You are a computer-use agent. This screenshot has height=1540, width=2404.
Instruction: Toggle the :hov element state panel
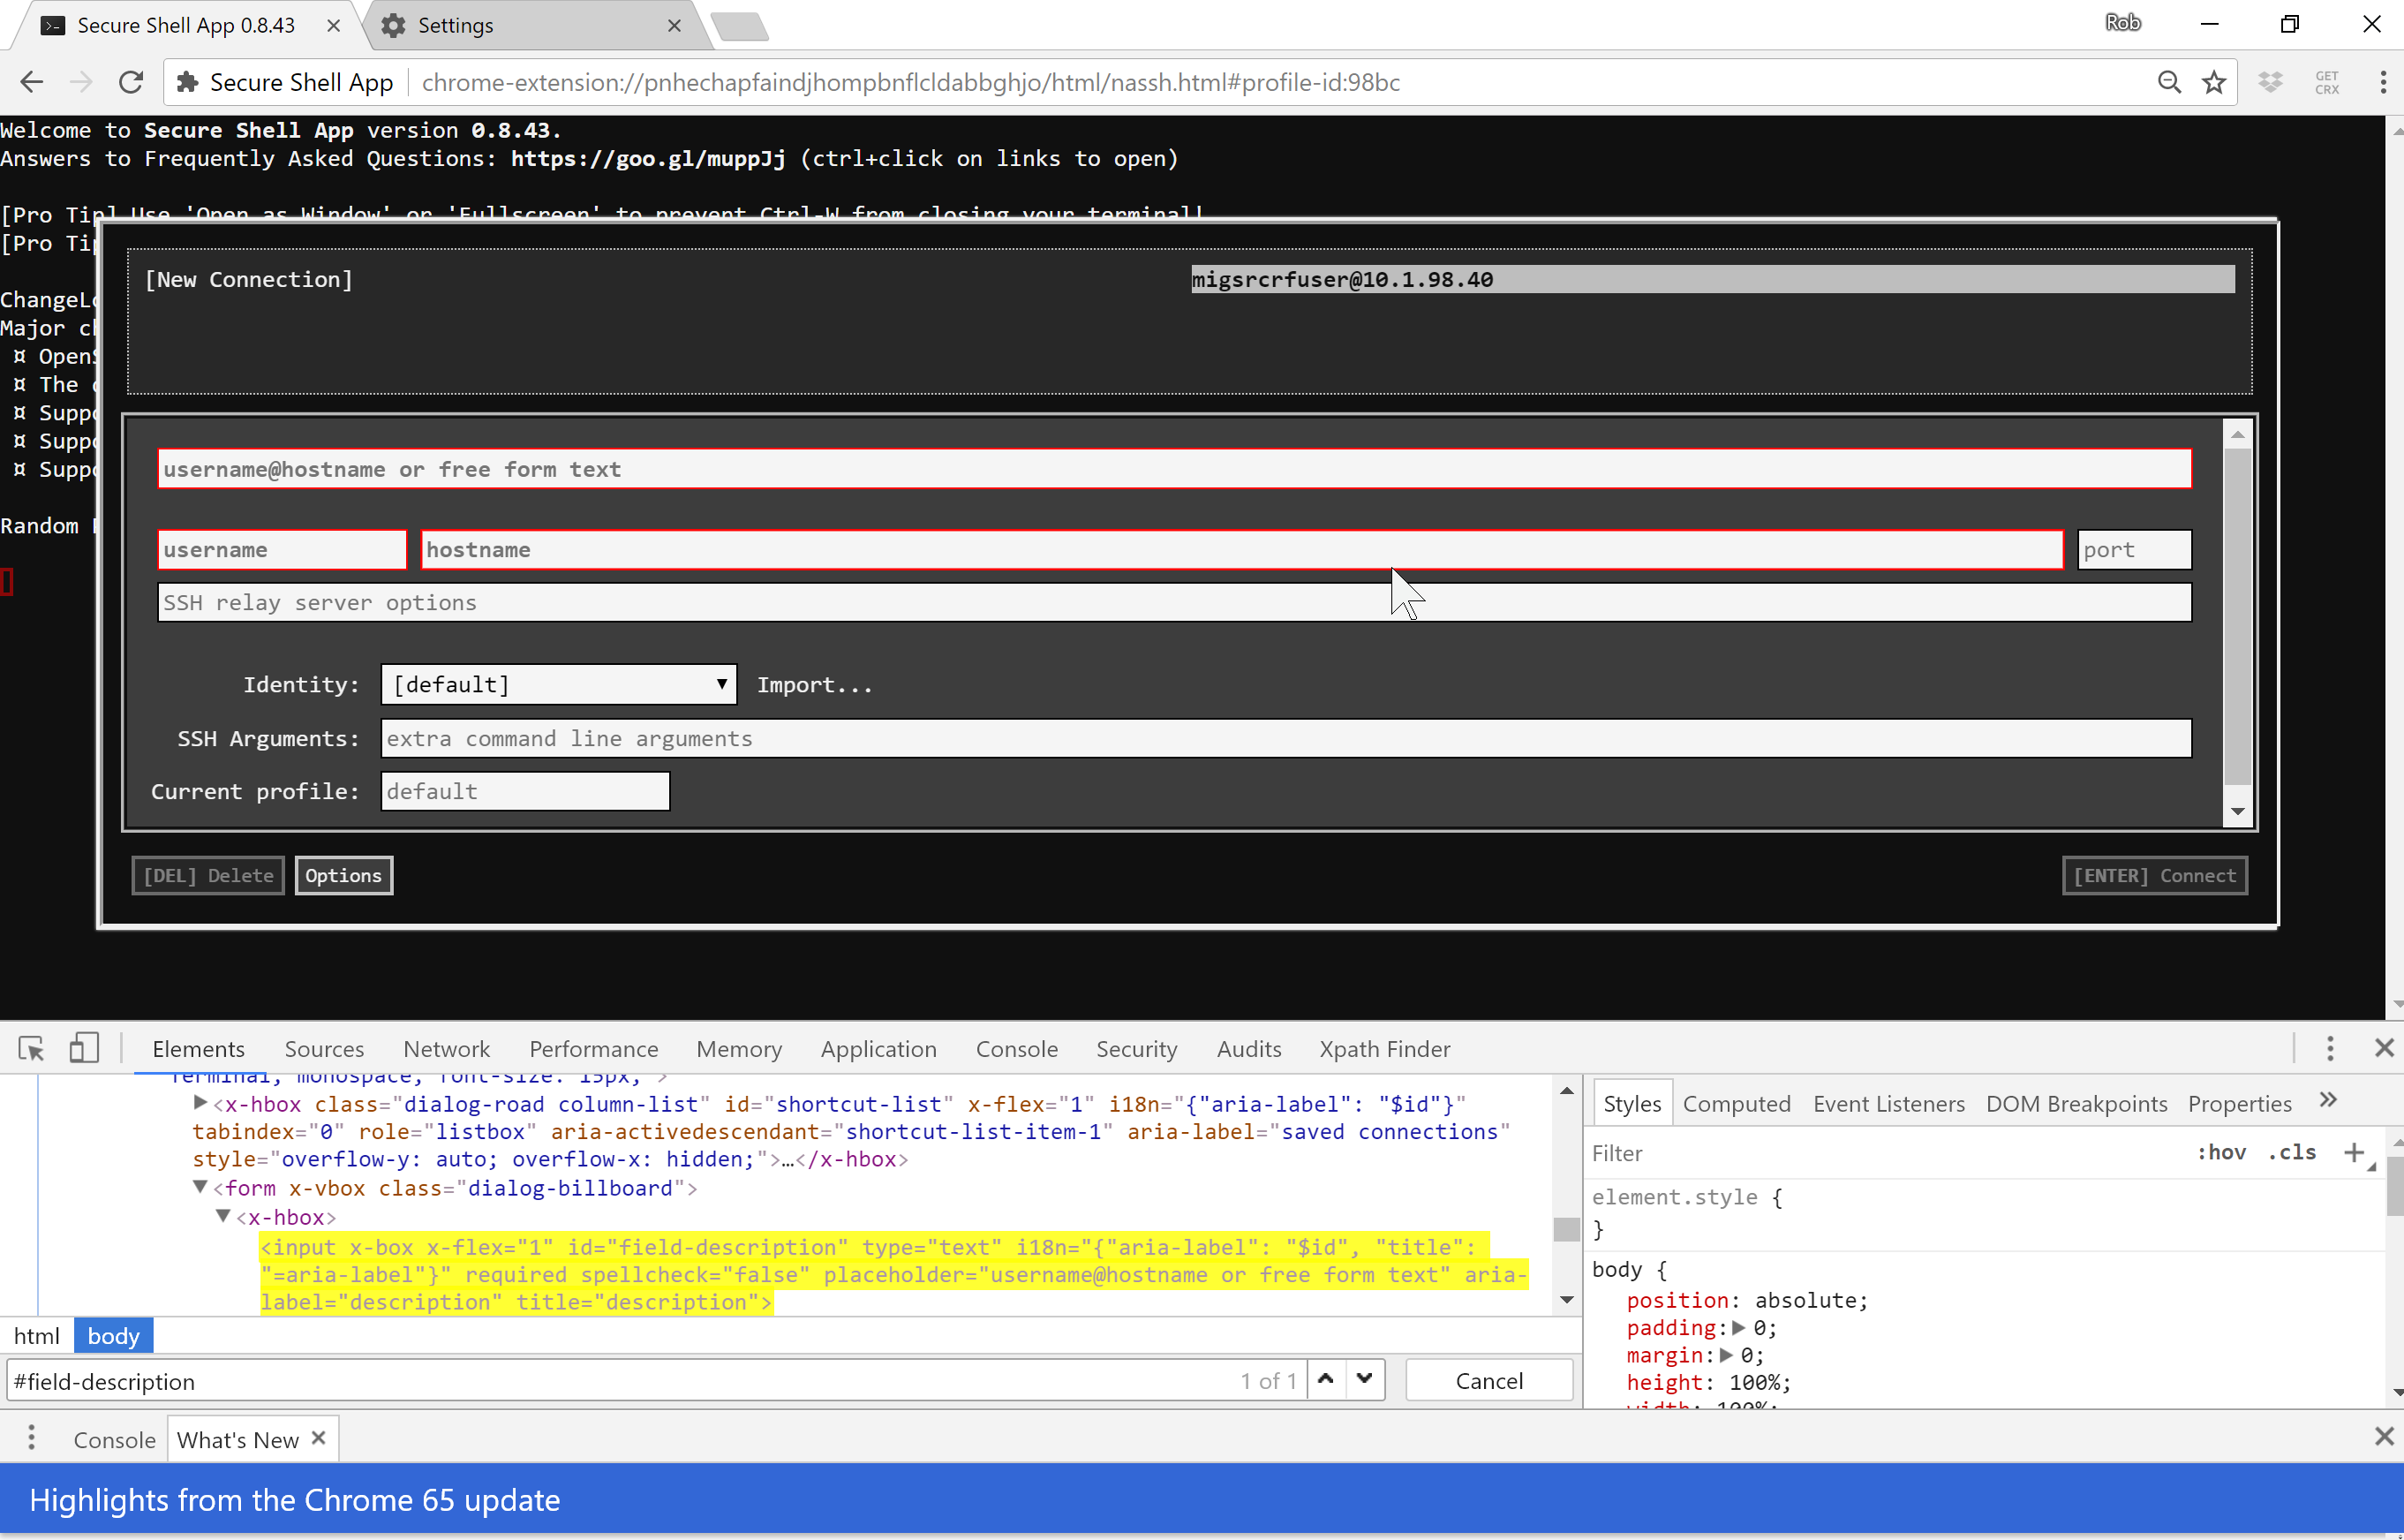click(2221, 1152)
